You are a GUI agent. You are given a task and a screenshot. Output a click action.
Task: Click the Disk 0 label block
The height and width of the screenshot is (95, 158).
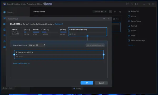[16, 32]
